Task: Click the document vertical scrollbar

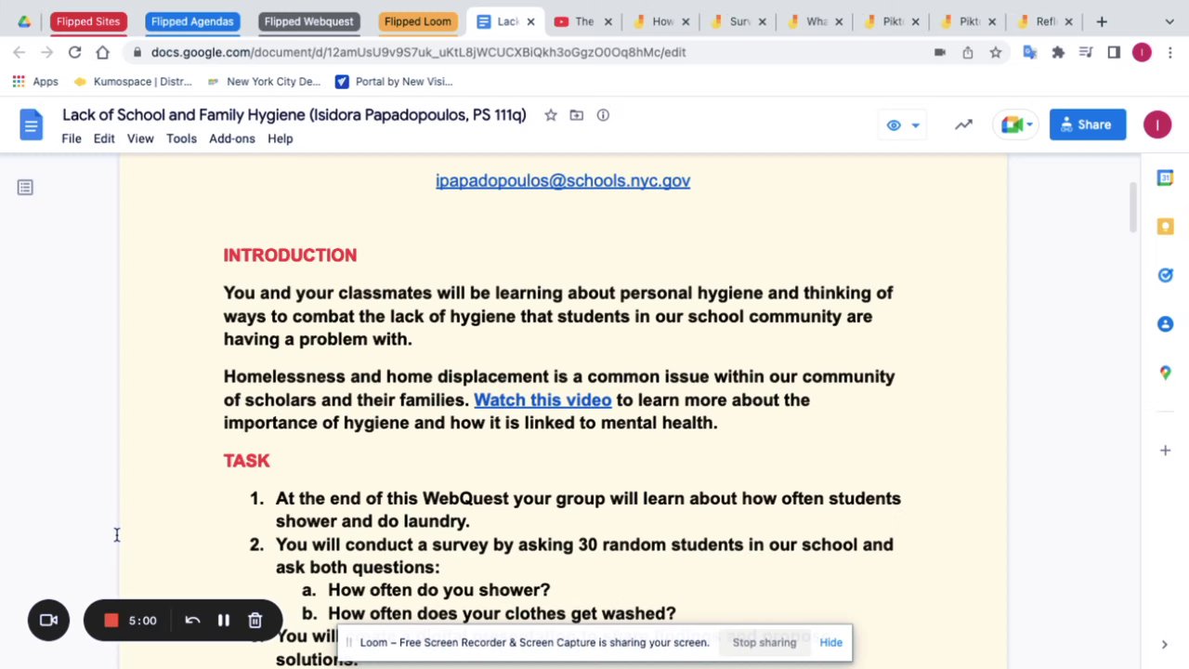Action: point(1132,209)
